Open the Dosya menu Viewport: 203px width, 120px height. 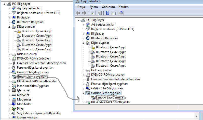coord(82,7)
